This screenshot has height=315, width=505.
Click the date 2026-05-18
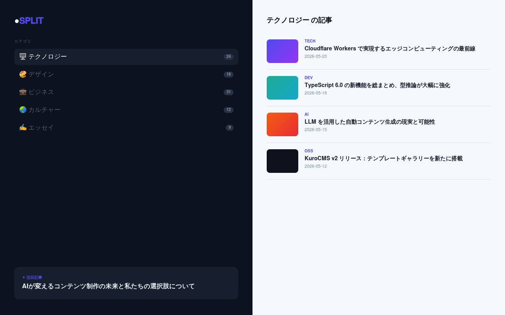316,93
